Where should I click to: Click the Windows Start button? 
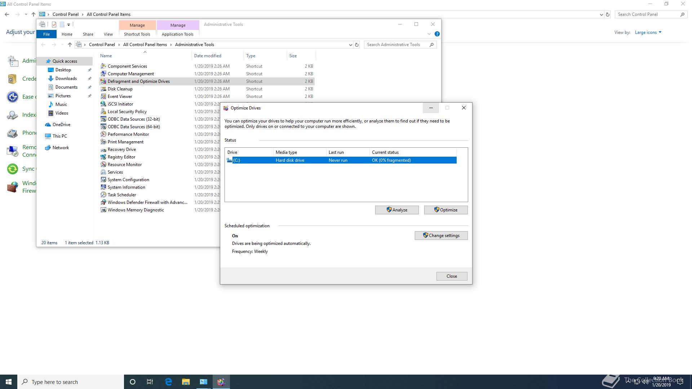[9, 382]
